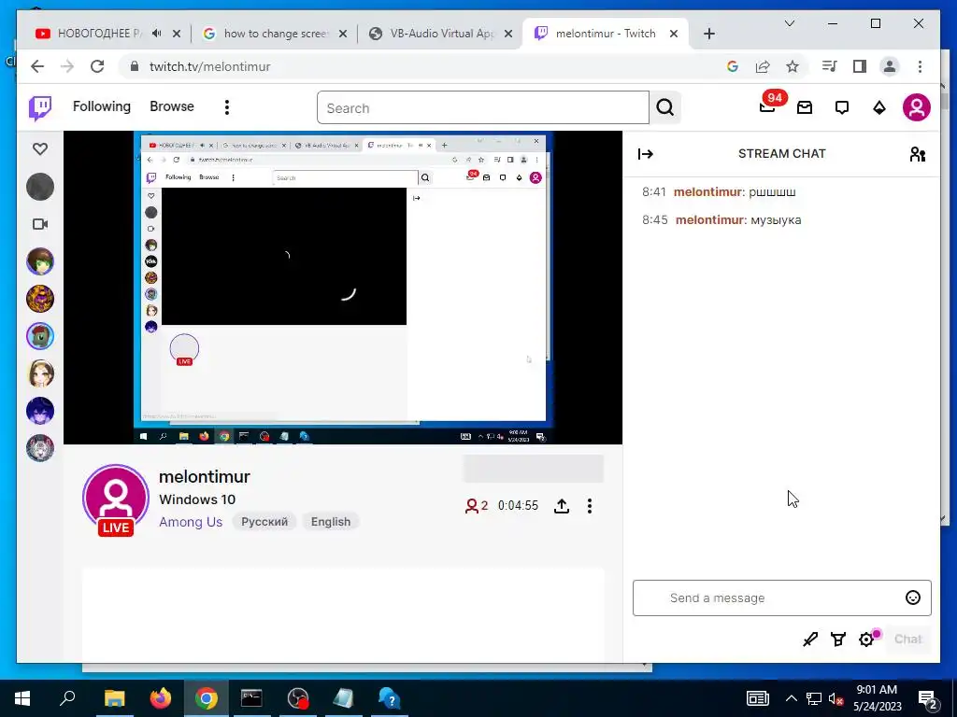Open Windows notification center

tap(928, 698)
